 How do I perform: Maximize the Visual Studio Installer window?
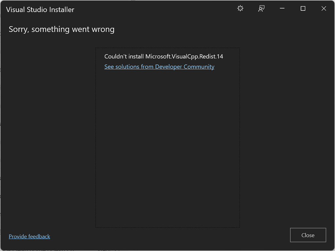pyautogui.click(x=303, y=9)
